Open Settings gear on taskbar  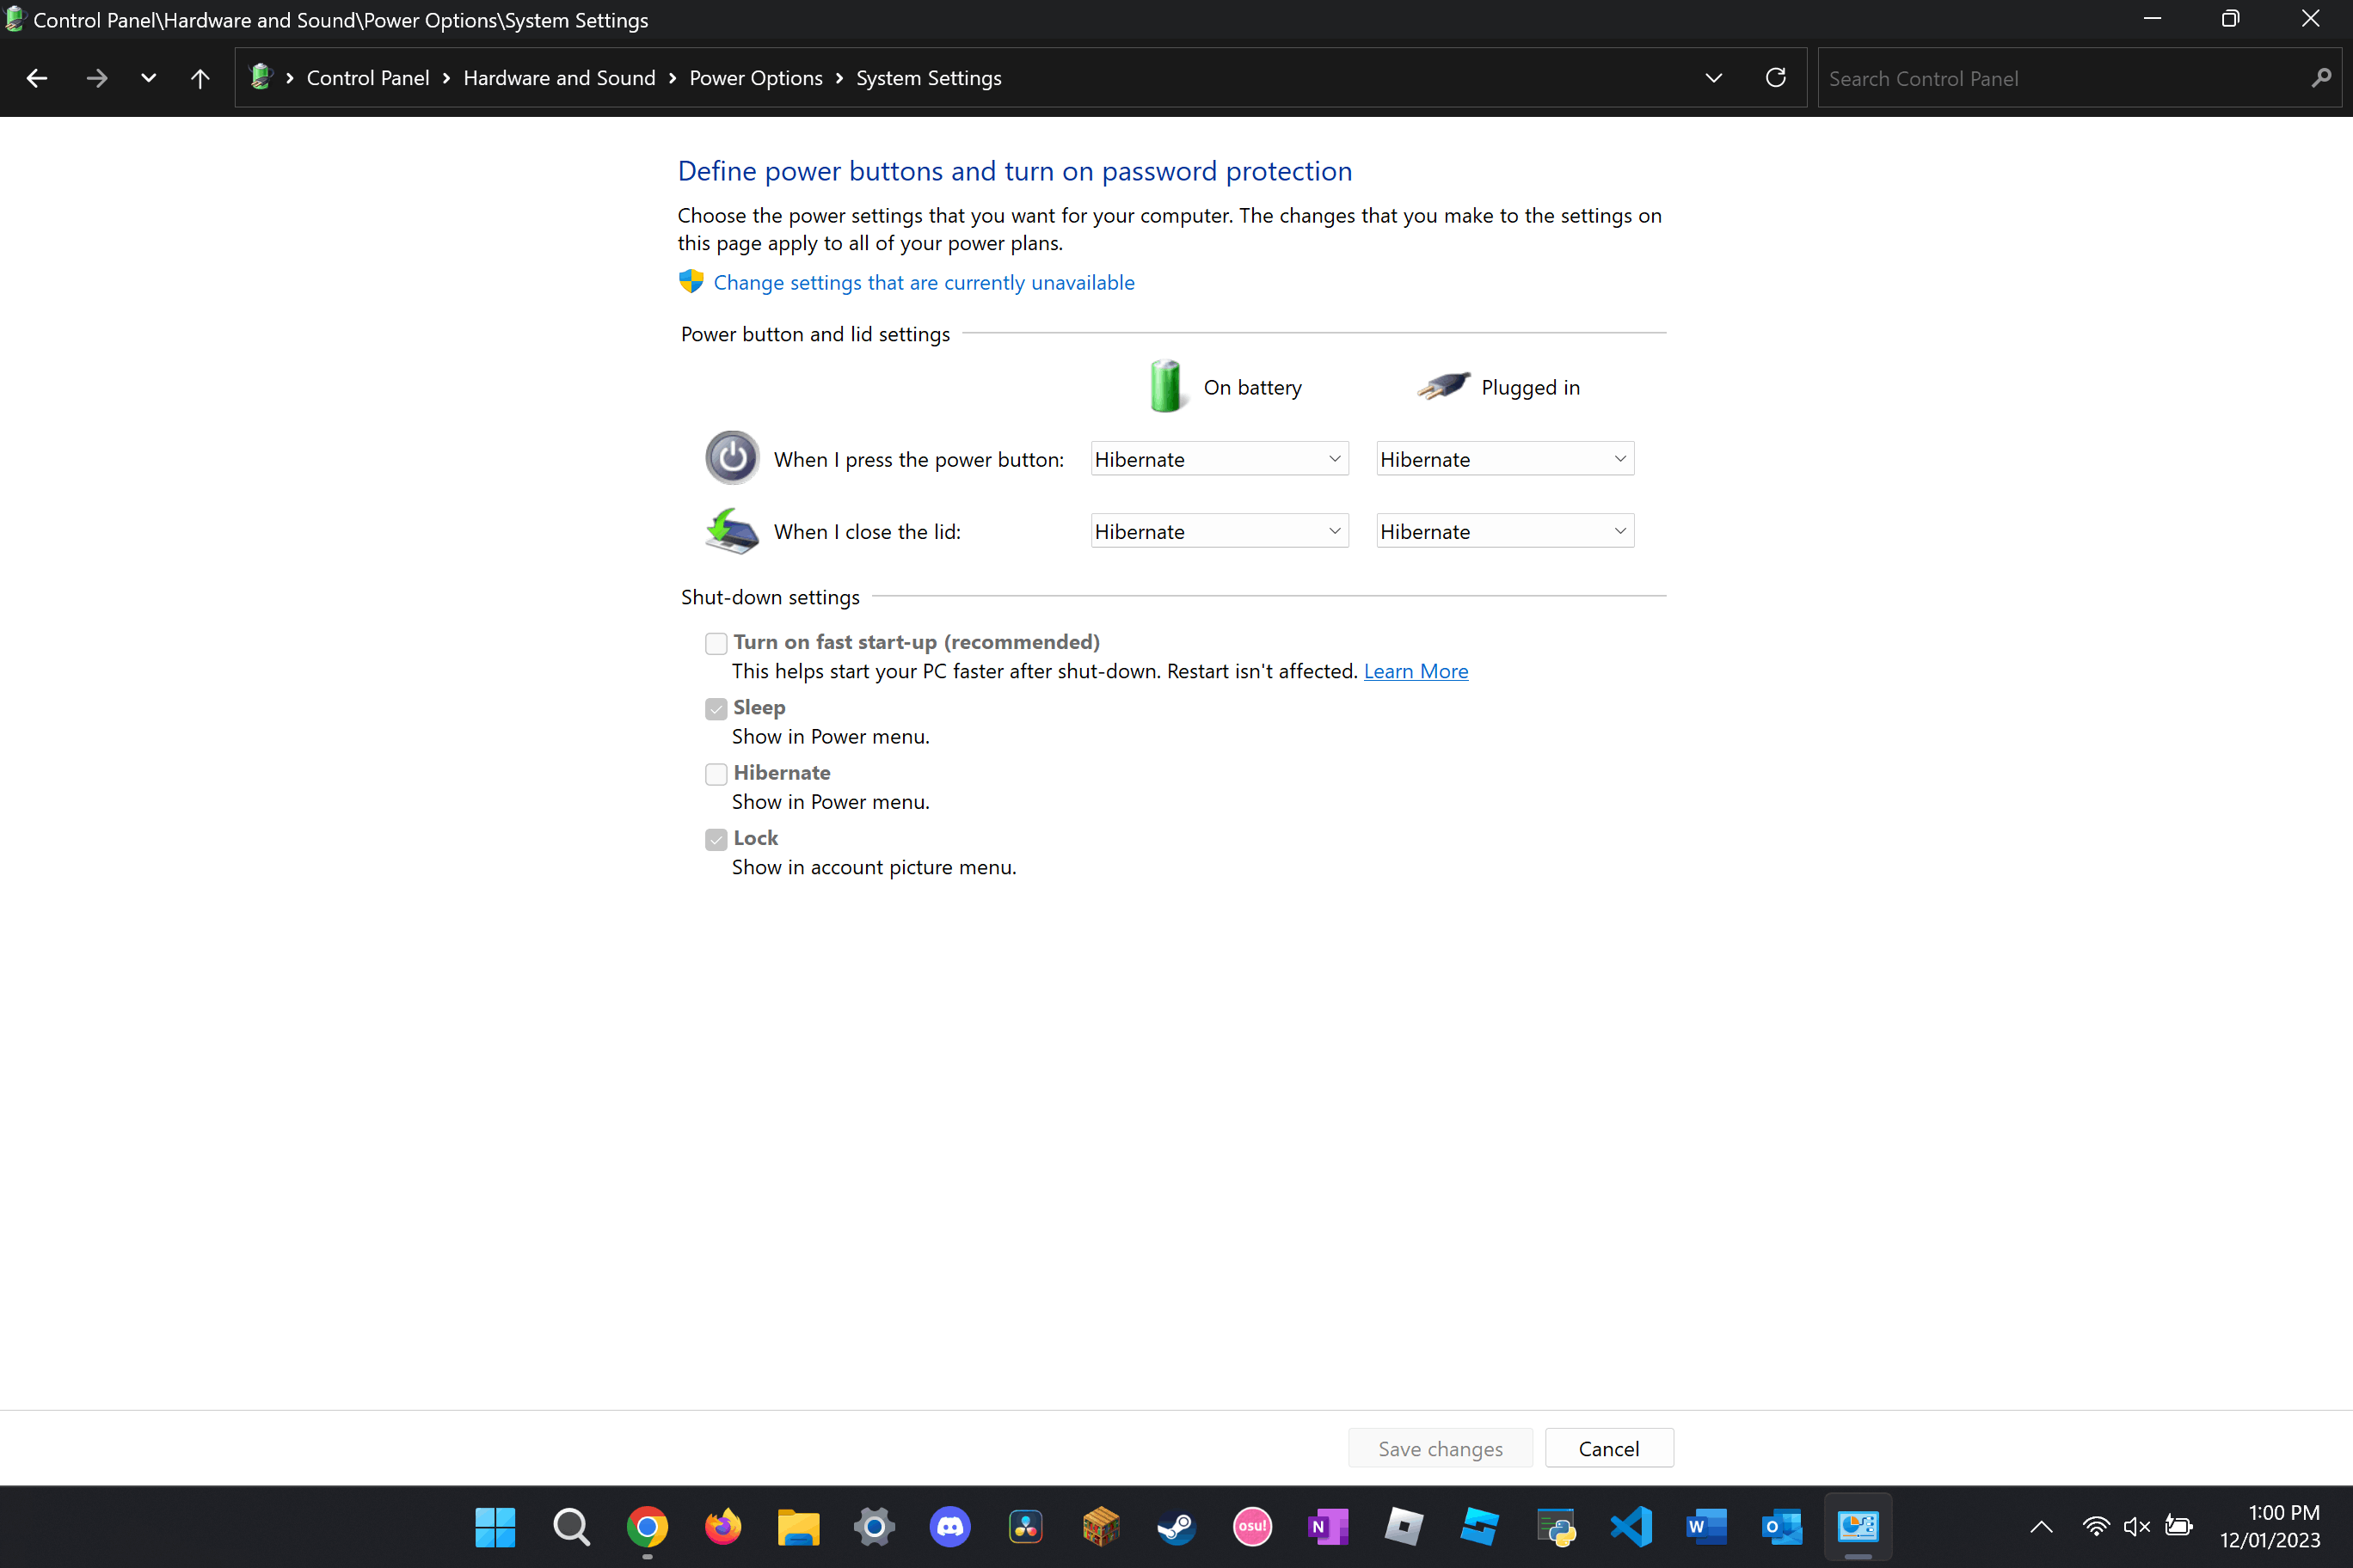[x=875, y=1527]
